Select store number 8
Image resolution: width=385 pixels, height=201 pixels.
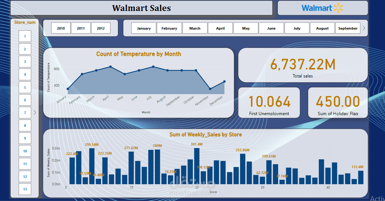pos(25,125)
